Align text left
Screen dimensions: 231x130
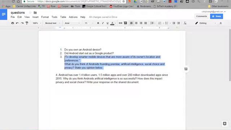[x=131, y=23]
